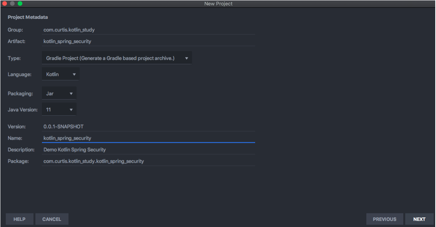
Task: Click the Type: label
Action: pyautogui.click(x=14, y=58)
